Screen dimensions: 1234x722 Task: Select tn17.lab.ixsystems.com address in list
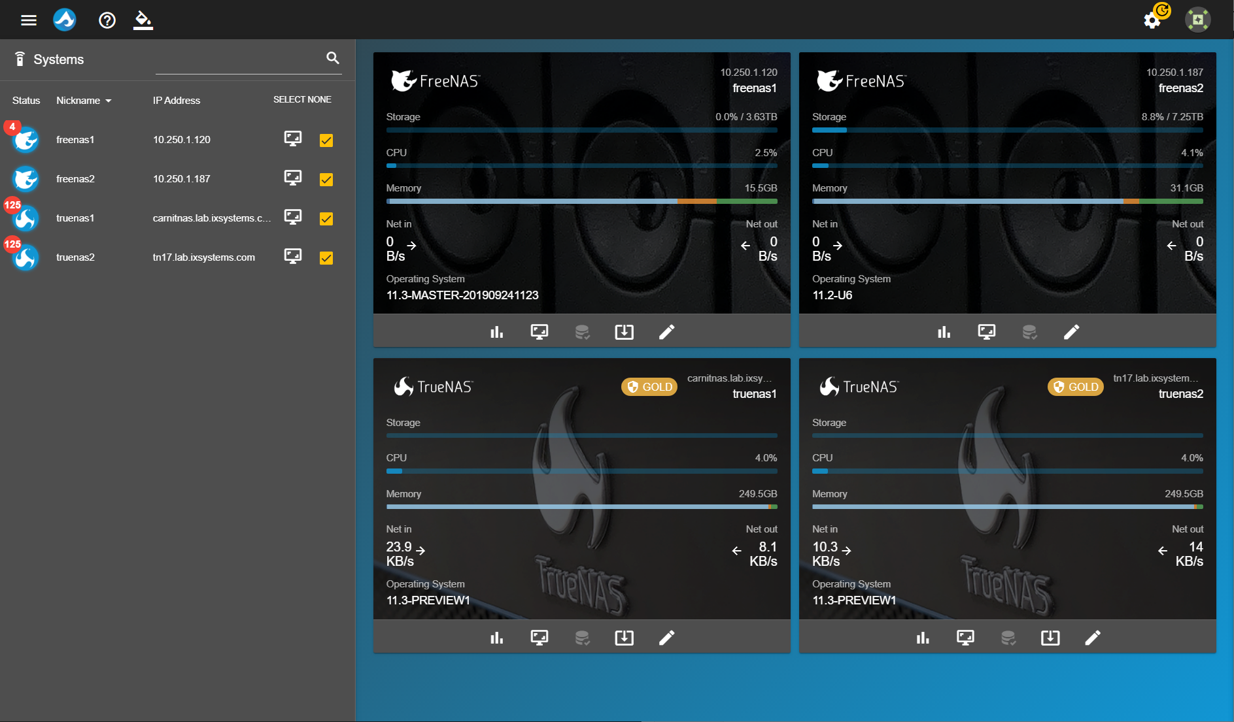tap(204, 257)
